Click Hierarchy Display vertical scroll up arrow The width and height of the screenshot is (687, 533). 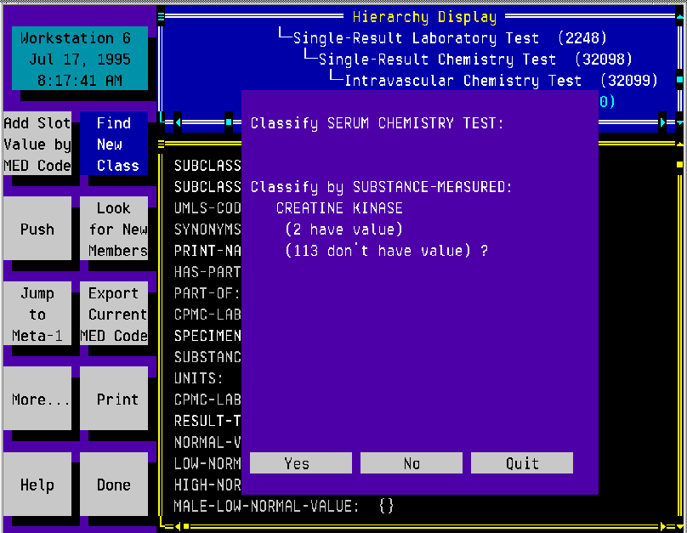click(679, 17)
